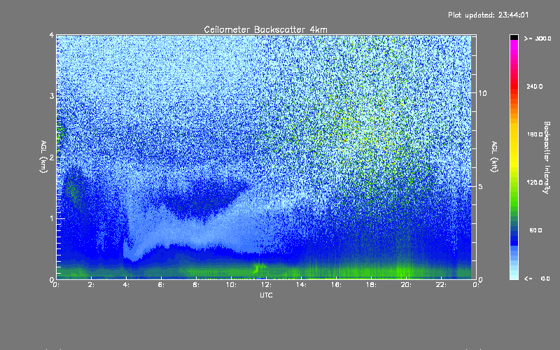560x350 pixels.
Task: Click the 0 tick on the km axis
Action: (x=52, y=279)
